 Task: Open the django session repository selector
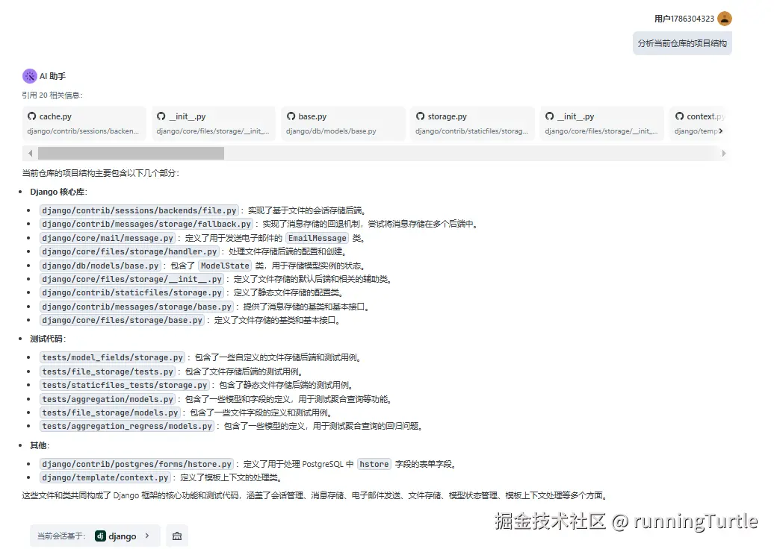click(x=95, y=536)
